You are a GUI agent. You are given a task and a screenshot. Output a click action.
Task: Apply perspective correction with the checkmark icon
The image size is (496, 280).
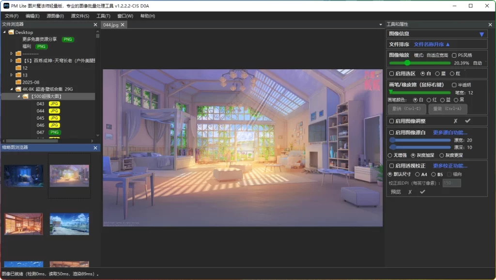tap(422, 192)
